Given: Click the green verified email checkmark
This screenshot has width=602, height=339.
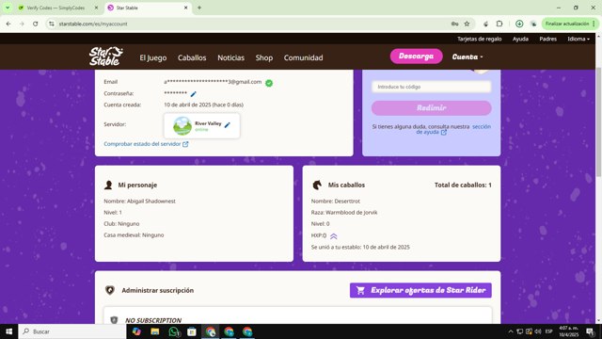Looking at the screenshot, I should 269,83.
